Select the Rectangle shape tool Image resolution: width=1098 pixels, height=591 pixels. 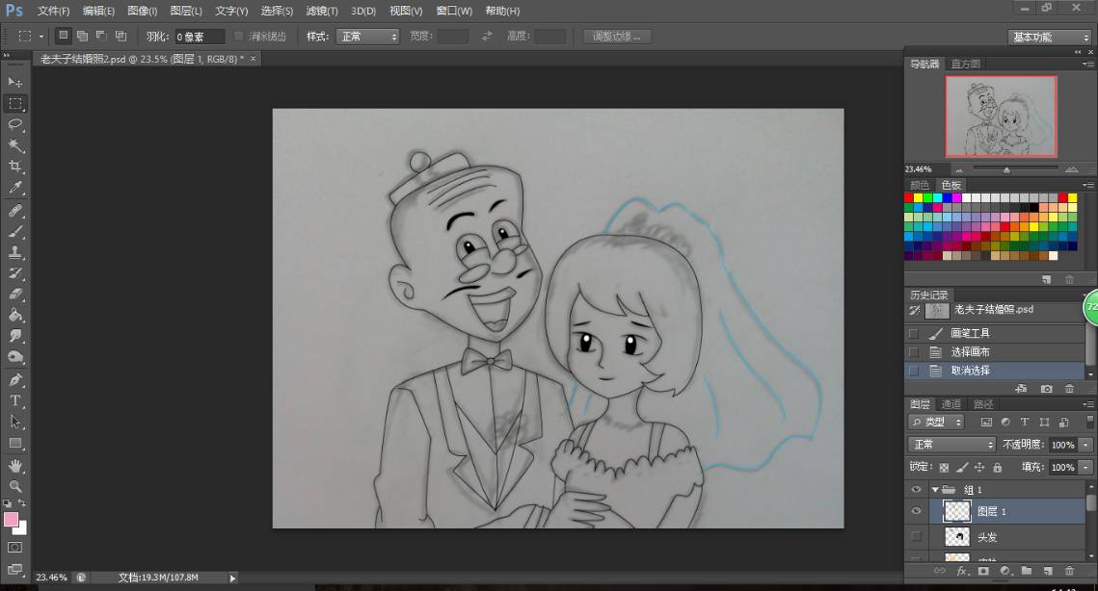[x=14, y=444]
